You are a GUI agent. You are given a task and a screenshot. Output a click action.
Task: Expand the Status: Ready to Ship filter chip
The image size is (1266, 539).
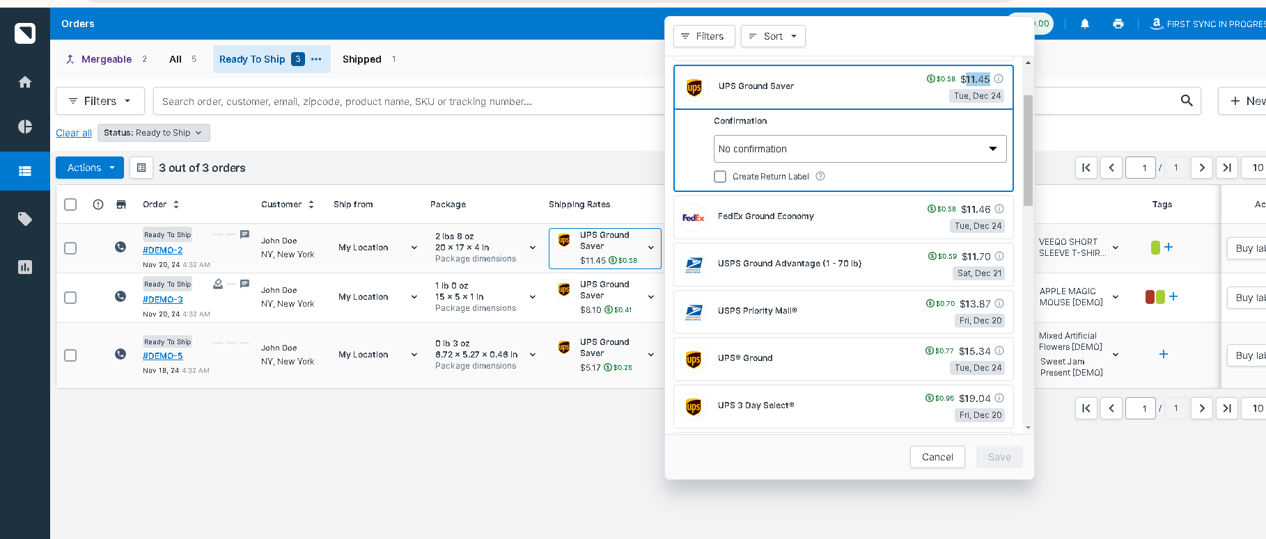tap(153, 133)
